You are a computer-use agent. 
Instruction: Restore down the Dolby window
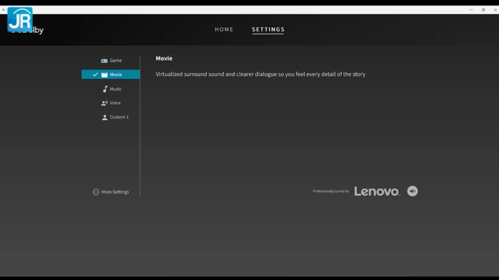click(x=483, y=10)
